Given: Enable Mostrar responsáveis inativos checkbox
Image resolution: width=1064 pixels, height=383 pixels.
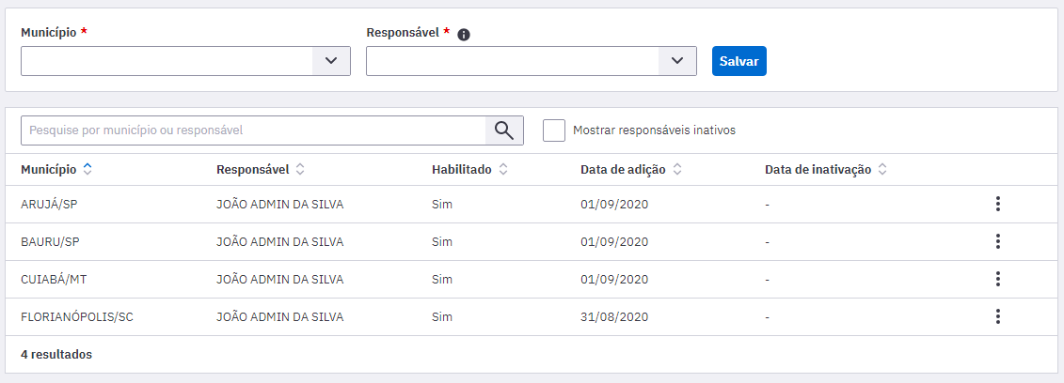Looking at the screenshot, I should click(554, 130).
